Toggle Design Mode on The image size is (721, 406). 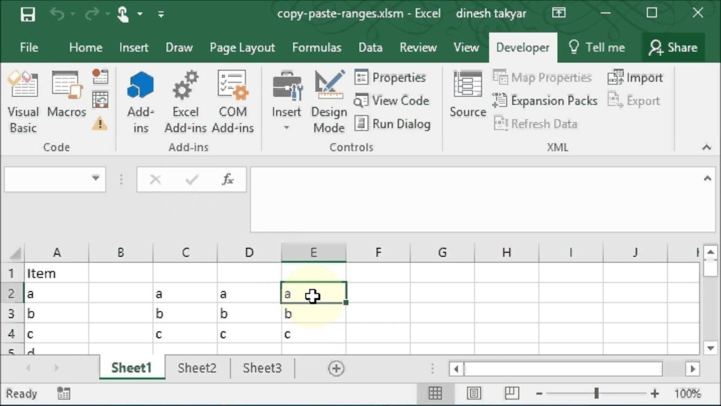point(329,101)
